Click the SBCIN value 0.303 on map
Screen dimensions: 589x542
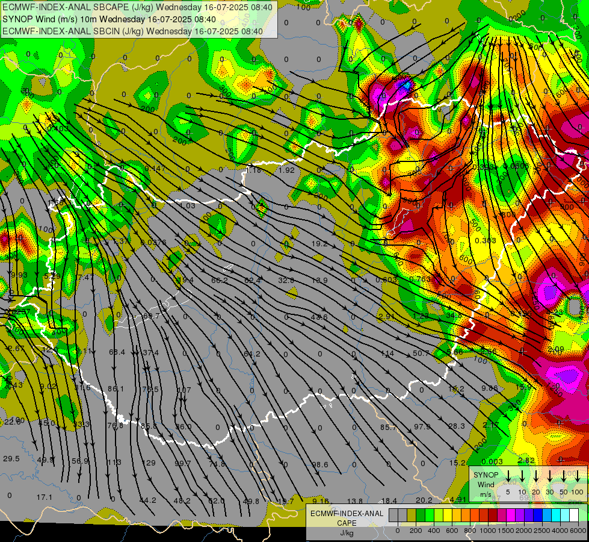pos(486,240)
